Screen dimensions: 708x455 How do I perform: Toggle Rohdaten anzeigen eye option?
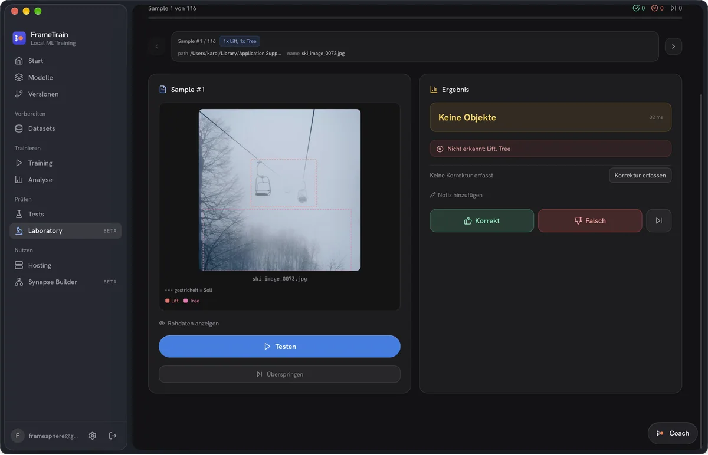[x=189, y=324]
